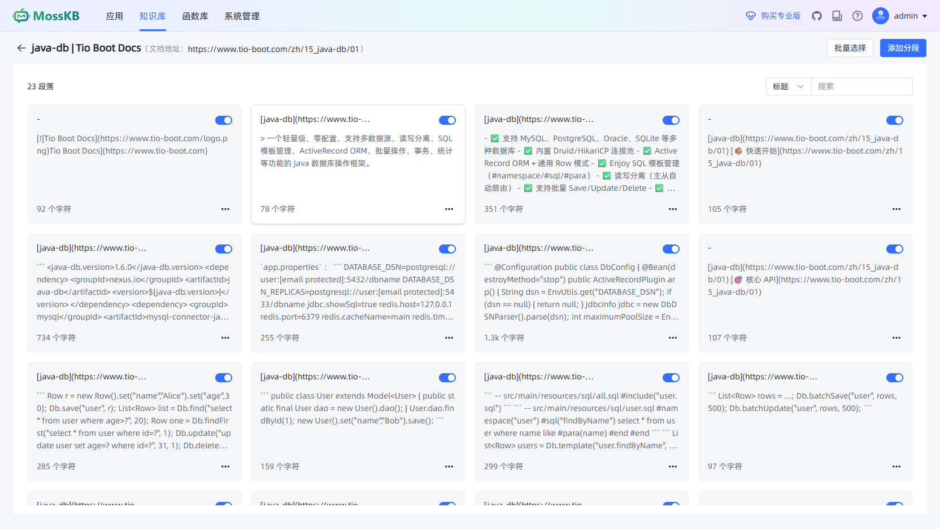The width and height of the screenshot is (940, 529).
Task: Disable the DbConfig configuration segment toggle
Action: coord(671,249)
